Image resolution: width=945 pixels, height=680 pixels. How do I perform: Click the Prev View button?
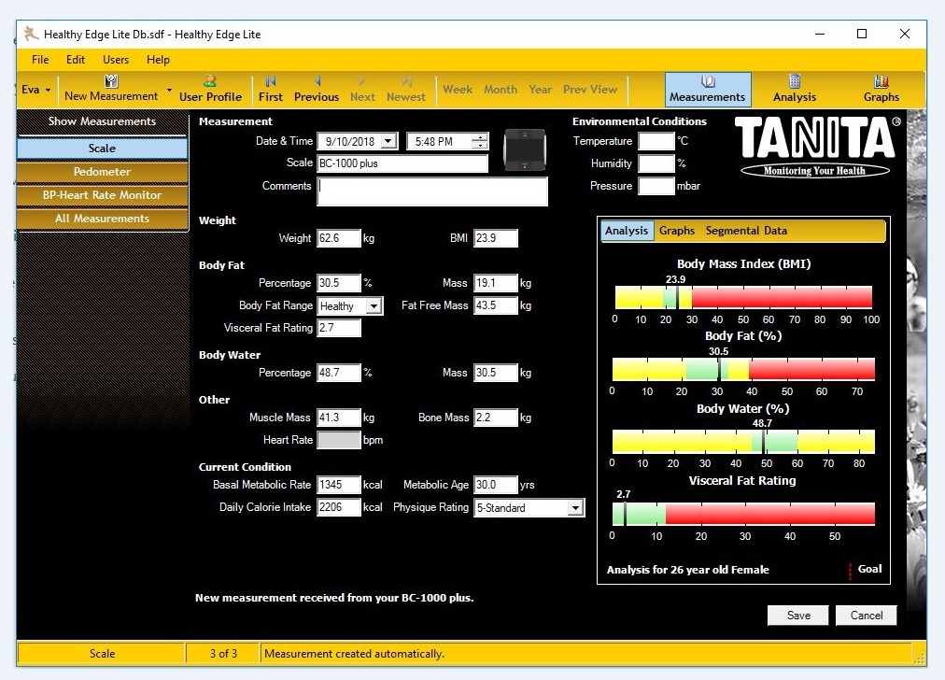pos(590,90)
